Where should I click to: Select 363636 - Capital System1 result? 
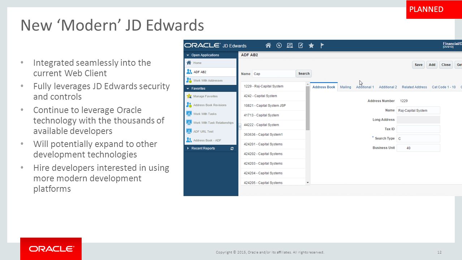tap(273, 134)
